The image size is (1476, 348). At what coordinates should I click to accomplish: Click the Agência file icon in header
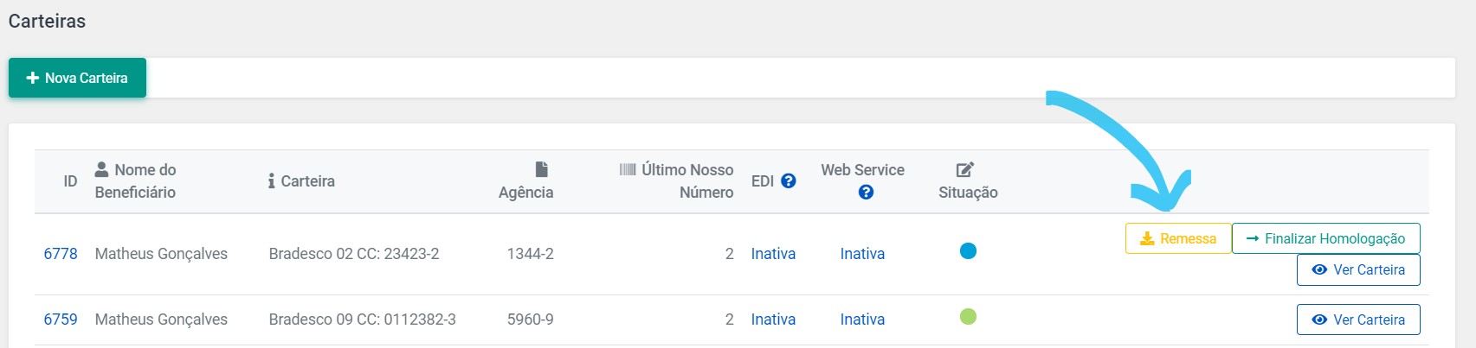[x=541, y=169]
